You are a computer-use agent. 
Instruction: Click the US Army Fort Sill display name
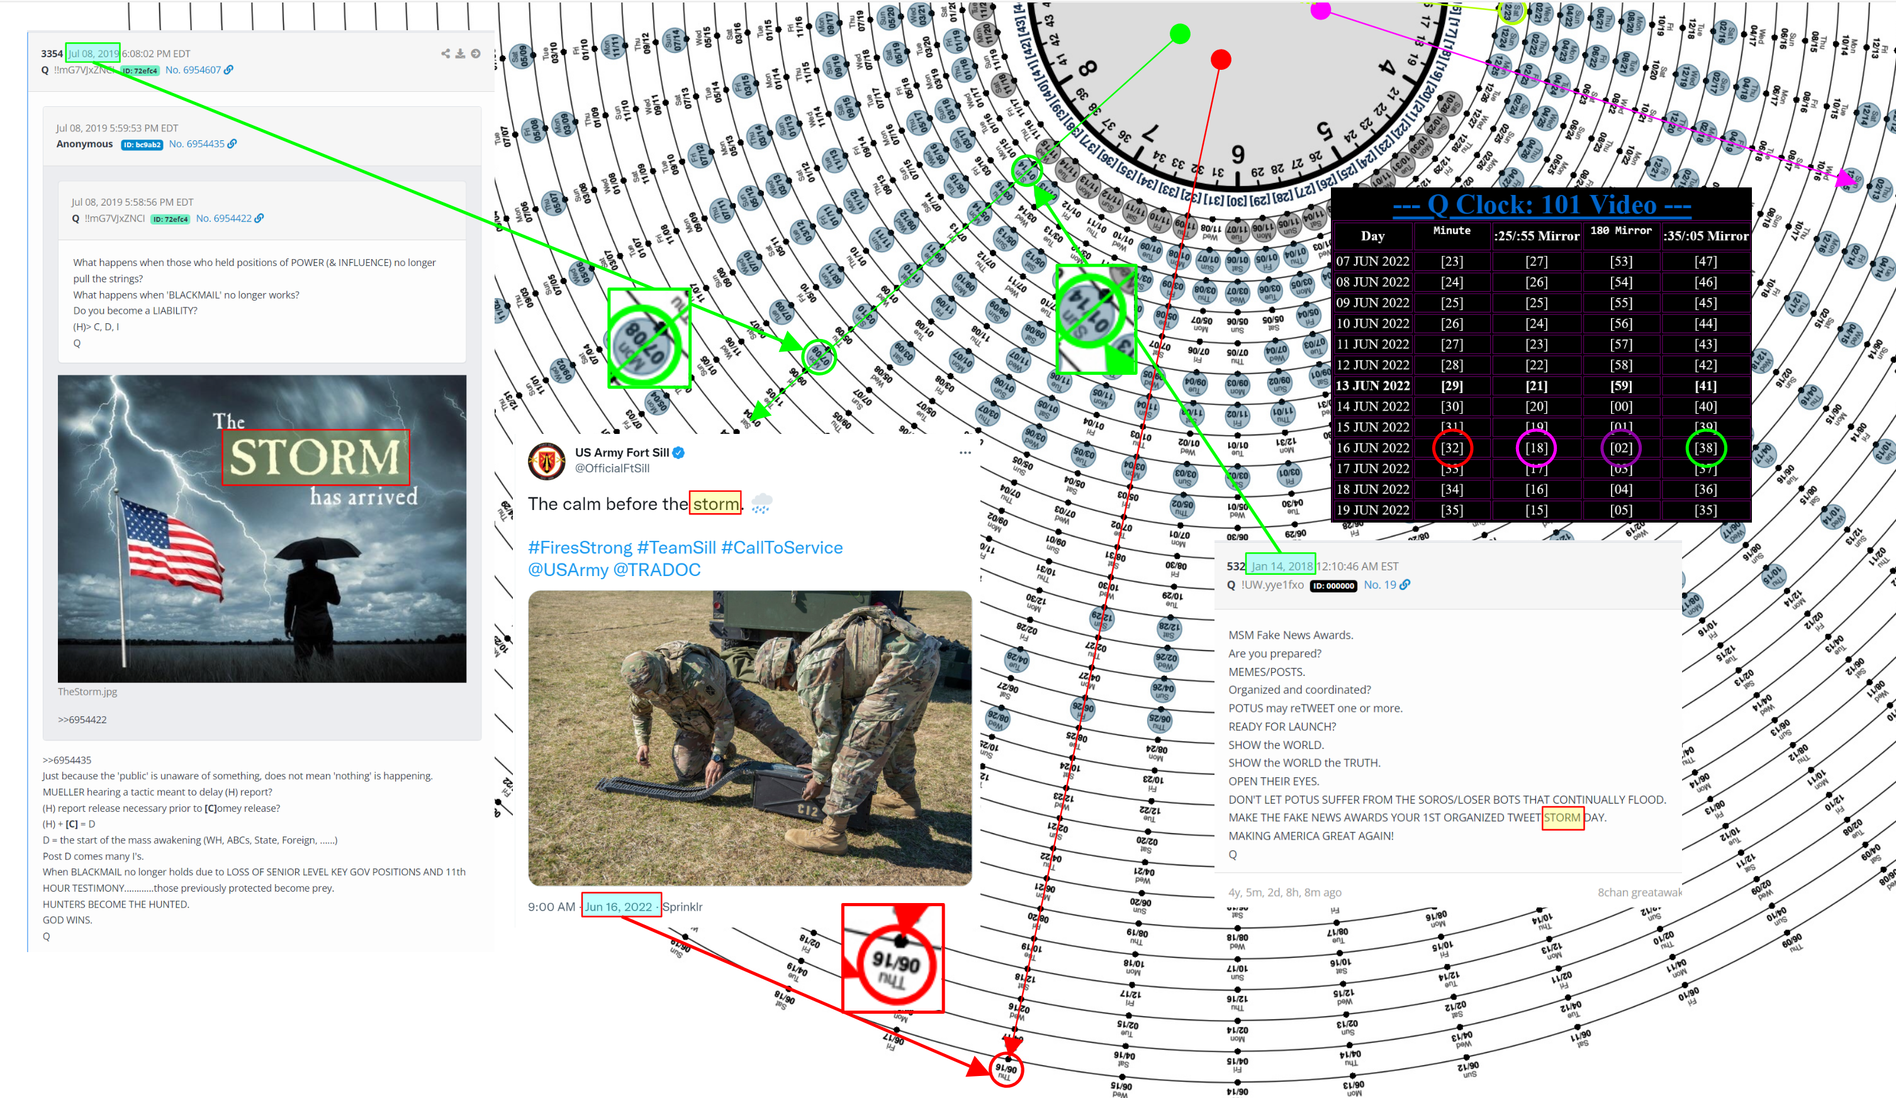point(622,453)
